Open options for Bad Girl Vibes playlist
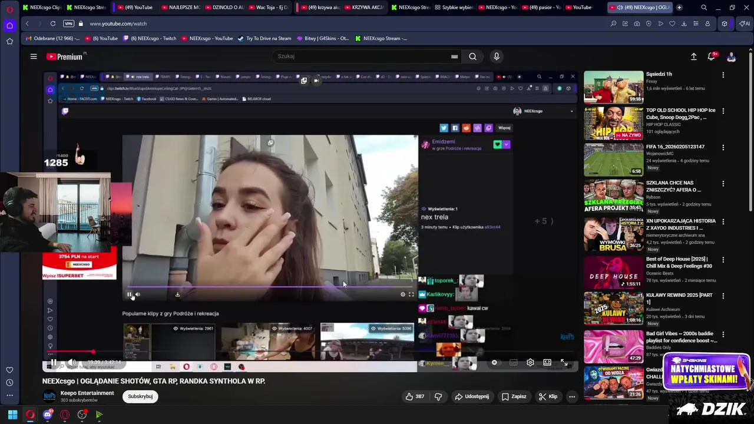 click(x=723, y=334)
